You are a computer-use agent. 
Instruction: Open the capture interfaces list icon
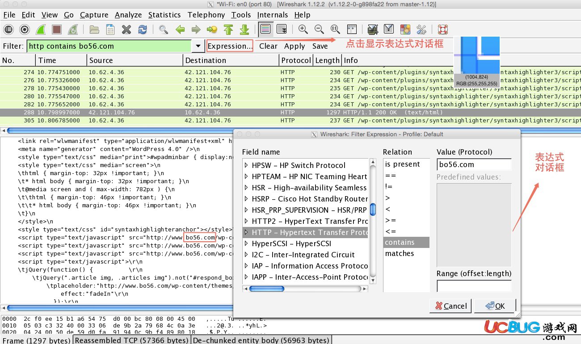pyautogui.click(x=8, y=29)
